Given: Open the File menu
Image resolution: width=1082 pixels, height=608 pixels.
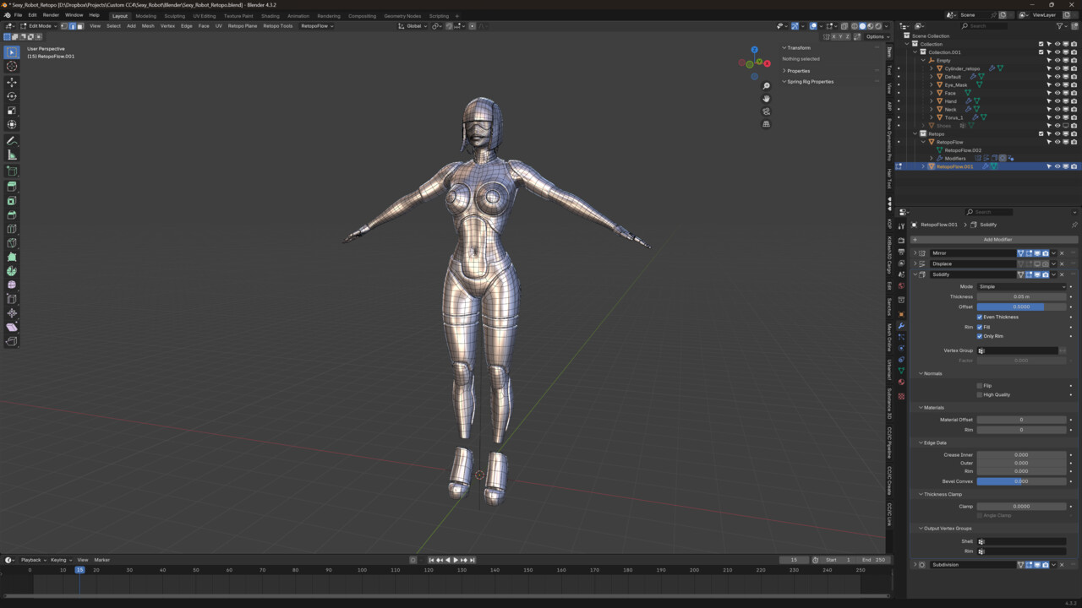Looking at the screenshot, I should tap(18, 15).
